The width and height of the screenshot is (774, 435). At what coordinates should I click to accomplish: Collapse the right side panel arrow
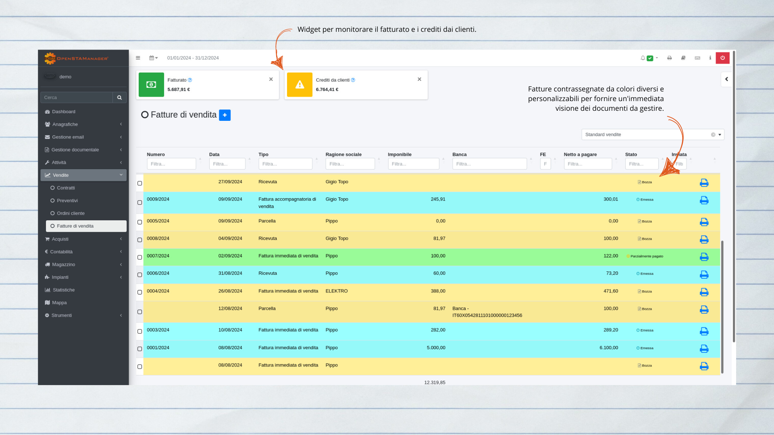click(726, 79)
